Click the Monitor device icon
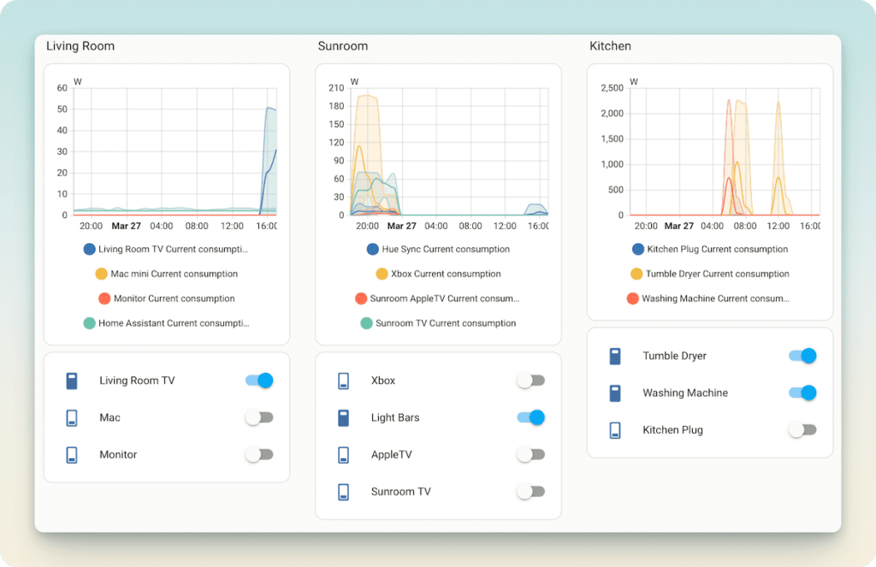The width and height of the screenshot is (876, 567). pyautogui.click(x=72, y=455)
